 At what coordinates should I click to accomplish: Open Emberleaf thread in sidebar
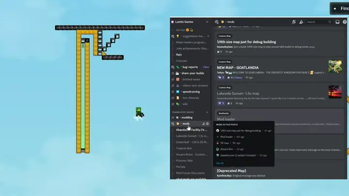pyautogui.click(x=192, y=142)
